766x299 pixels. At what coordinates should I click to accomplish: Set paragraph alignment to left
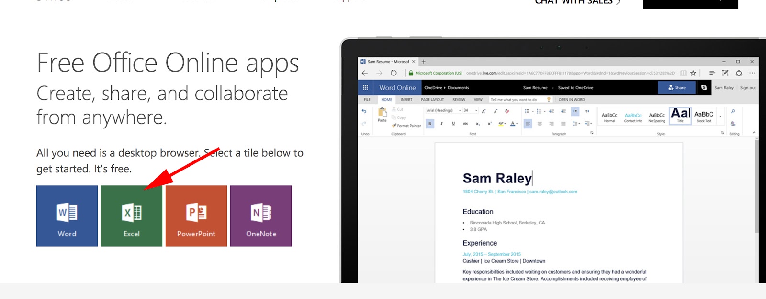528,124
